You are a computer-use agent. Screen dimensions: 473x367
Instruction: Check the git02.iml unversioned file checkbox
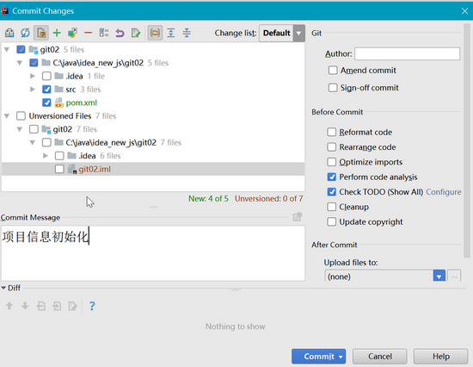(x=59, y=169)
